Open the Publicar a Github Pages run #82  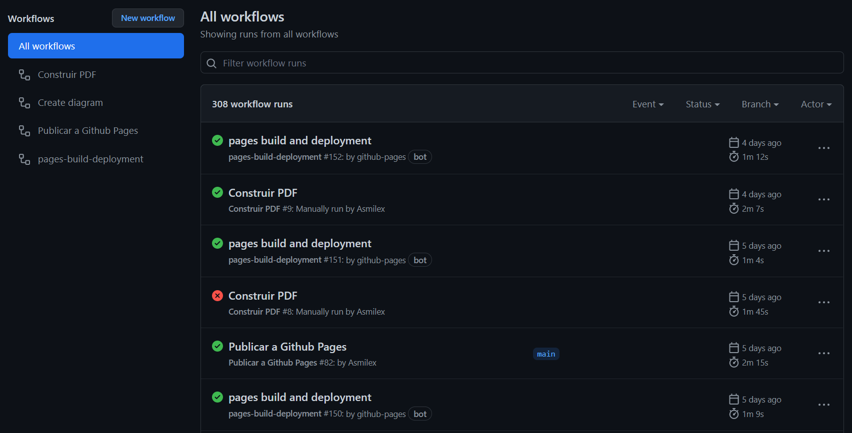tap(287, 347)
